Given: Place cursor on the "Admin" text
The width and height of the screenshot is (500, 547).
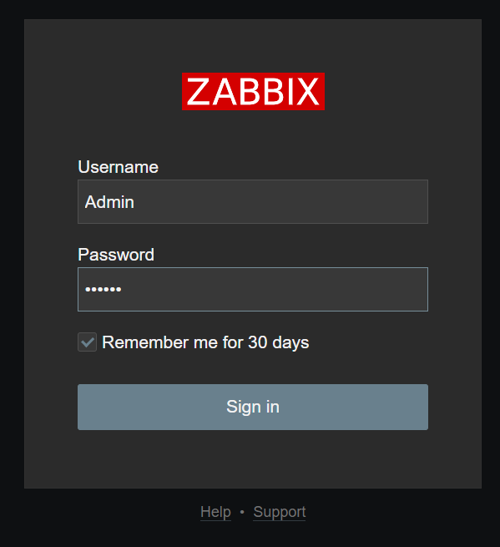Looking at the screenshot, I should (x=109, y=202).
